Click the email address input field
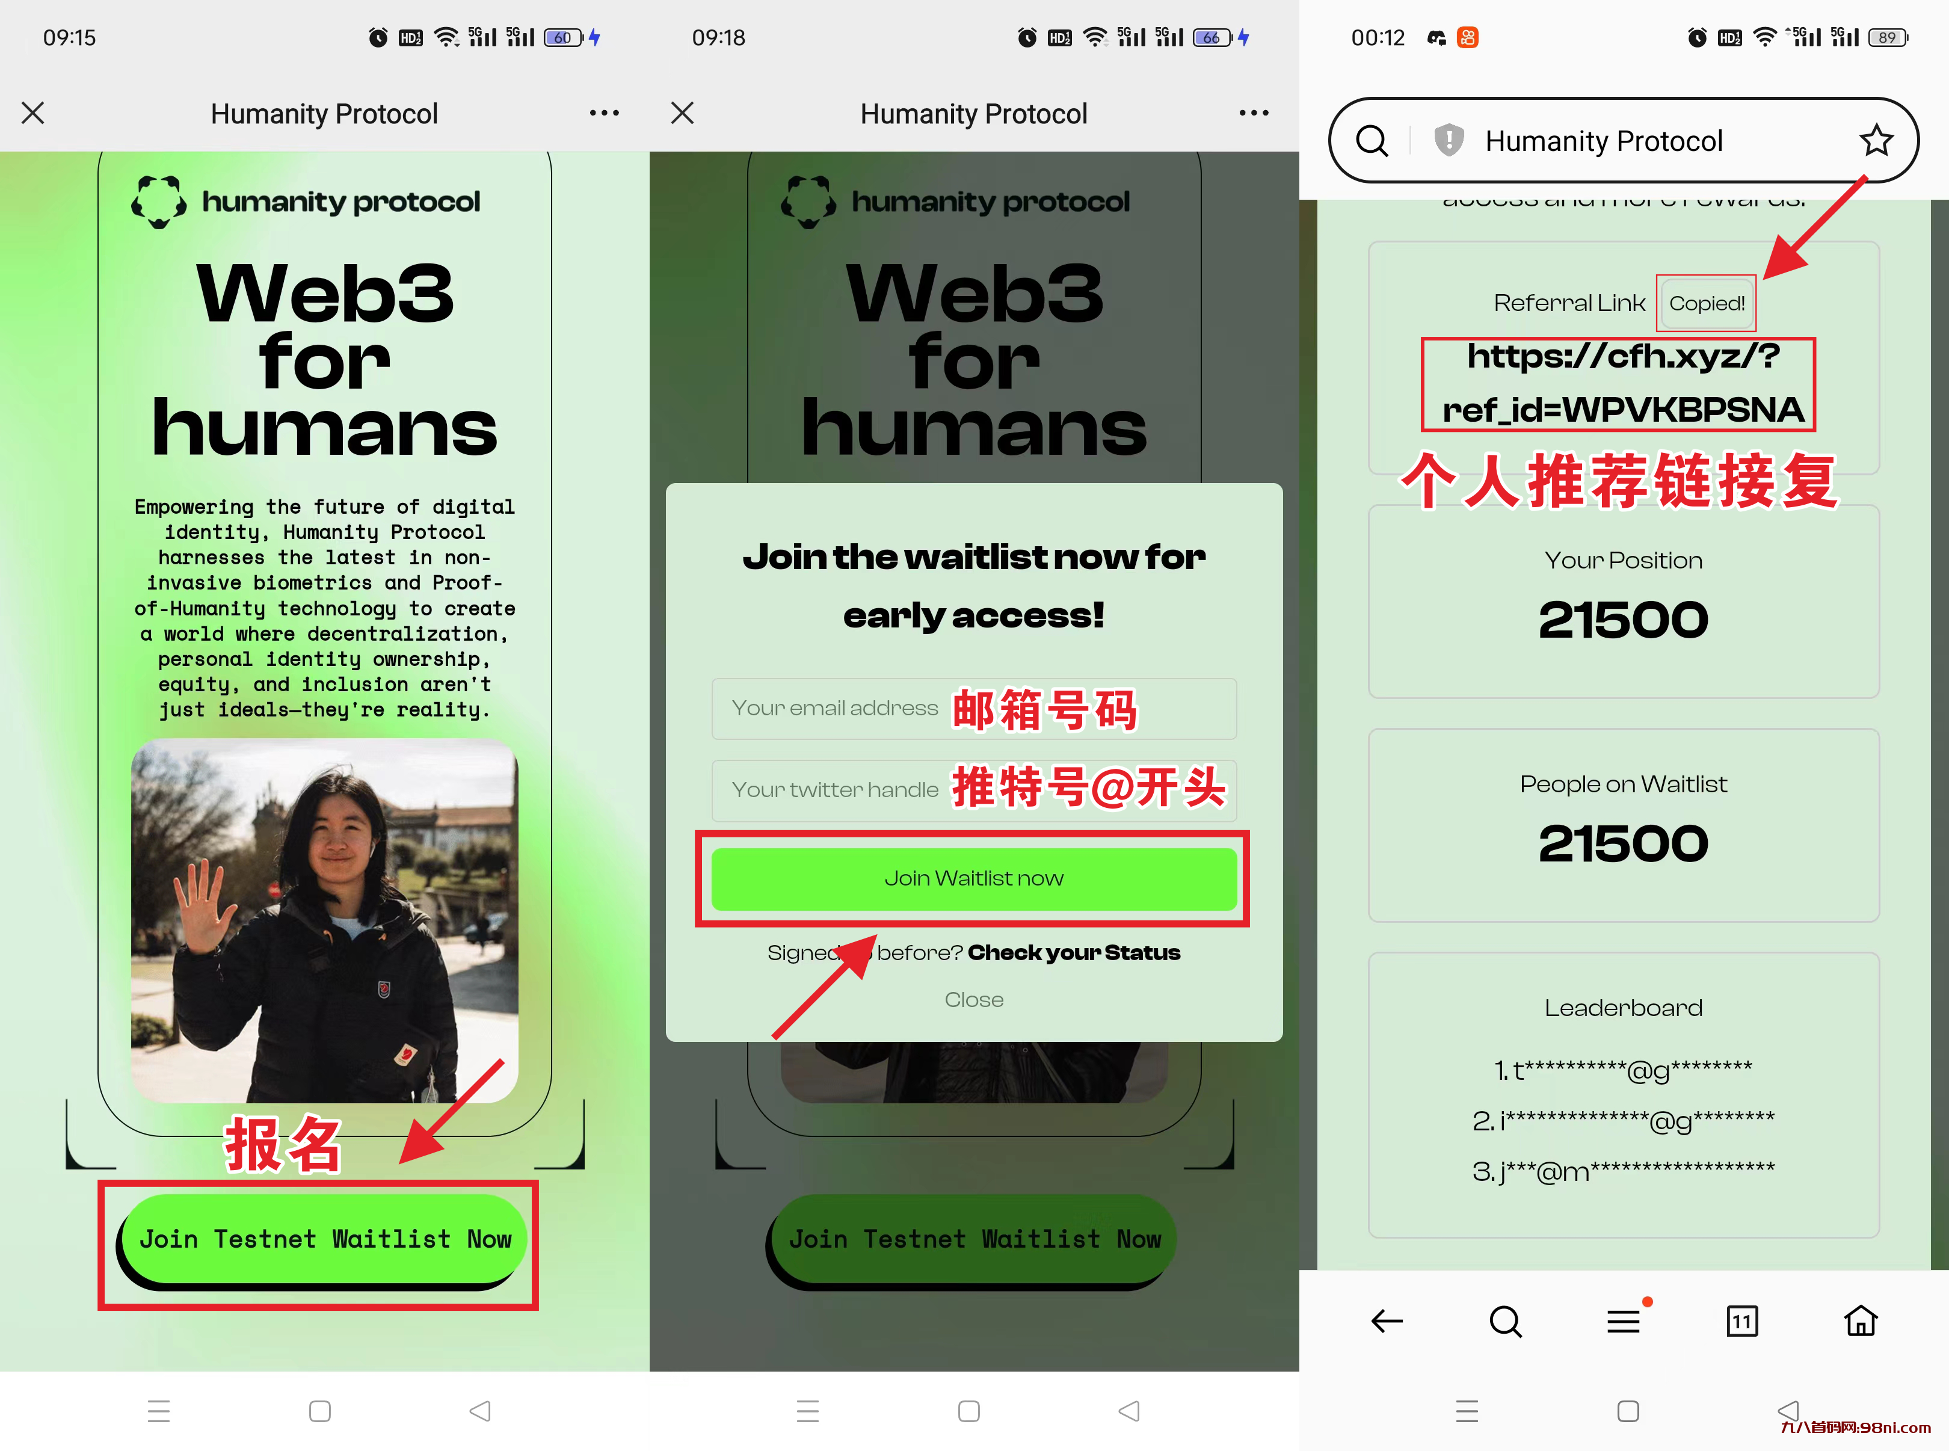This screenshot has height=1451, width=1949. point(974,704)
